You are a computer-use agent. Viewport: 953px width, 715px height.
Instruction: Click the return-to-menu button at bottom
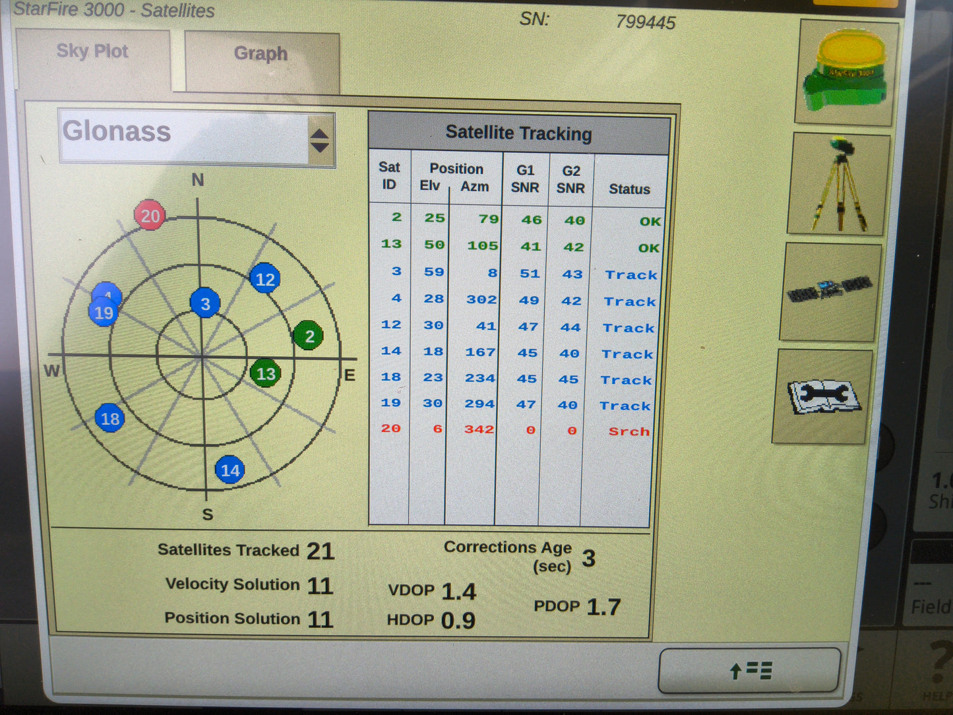749,670
